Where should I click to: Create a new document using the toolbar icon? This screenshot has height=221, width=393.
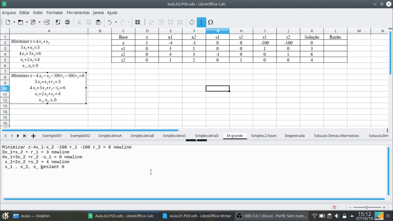coord(8,22)
